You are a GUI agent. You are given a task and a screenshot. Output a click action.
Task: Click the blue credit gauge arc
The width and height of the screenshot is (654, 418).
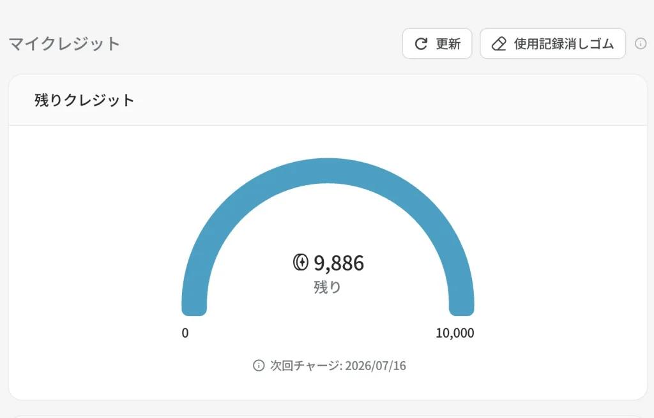pyautogui.click(x=328, y=171)
